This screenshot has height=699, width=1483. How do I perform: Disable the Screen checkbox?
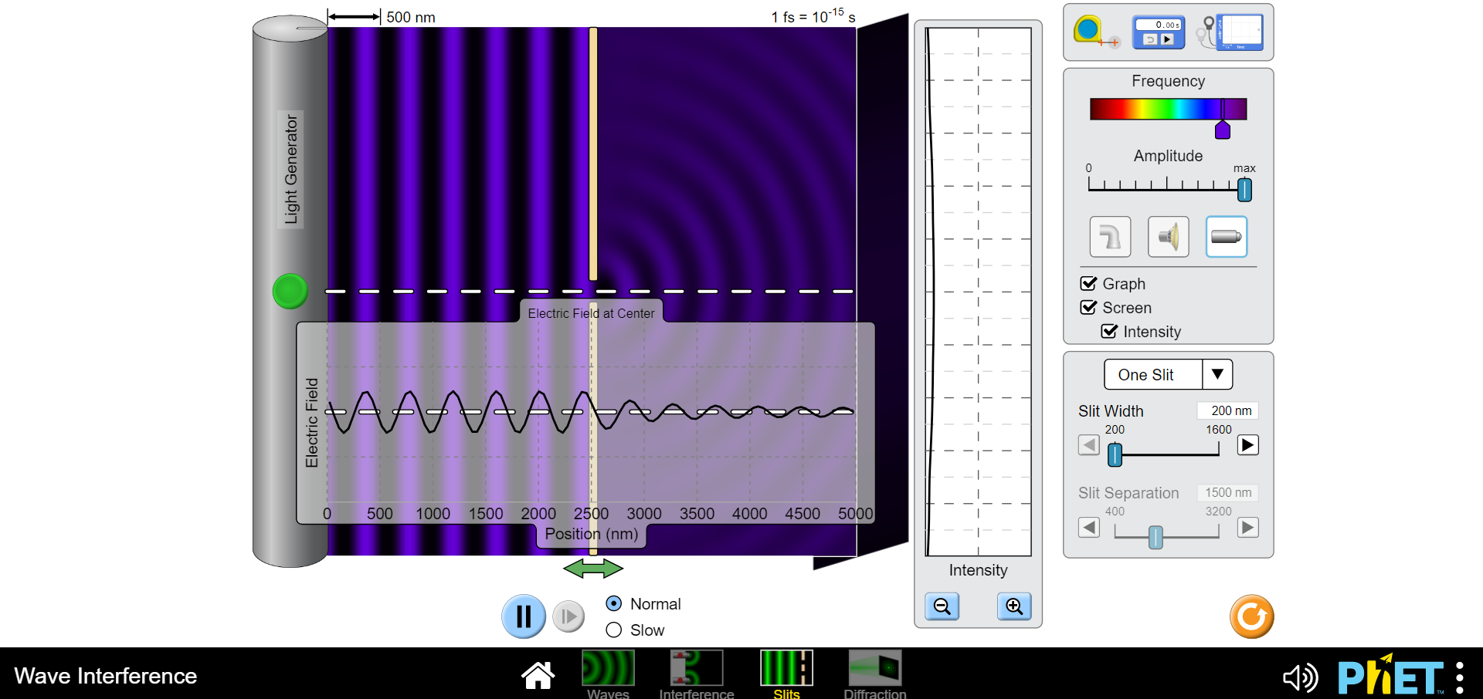[x=1088, y=307]
